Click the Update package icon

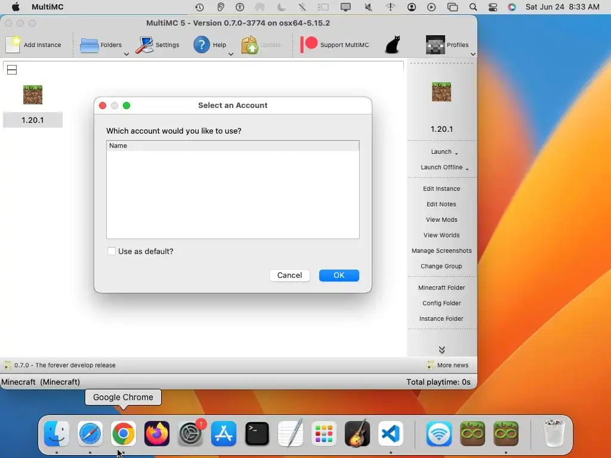(x=250, y=45)
